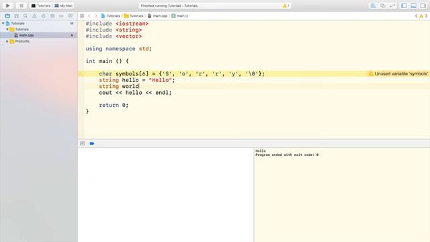
Task: Open the Project navigator tab
Action: pyautogui.click(x=7, y=16)
